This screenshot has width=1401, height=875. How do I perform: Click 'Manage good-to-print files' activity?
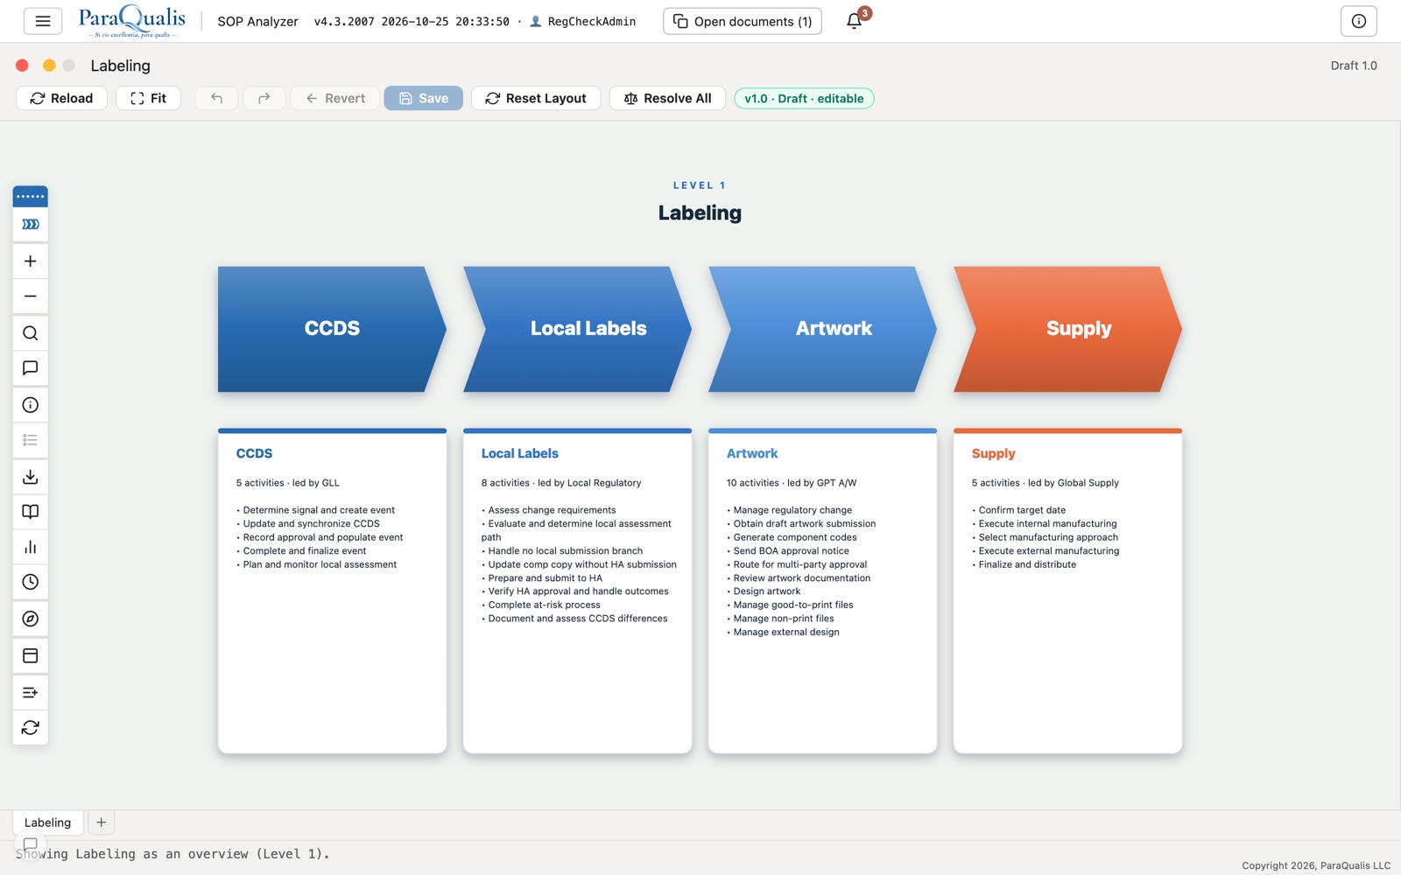[x=792, y=605]
